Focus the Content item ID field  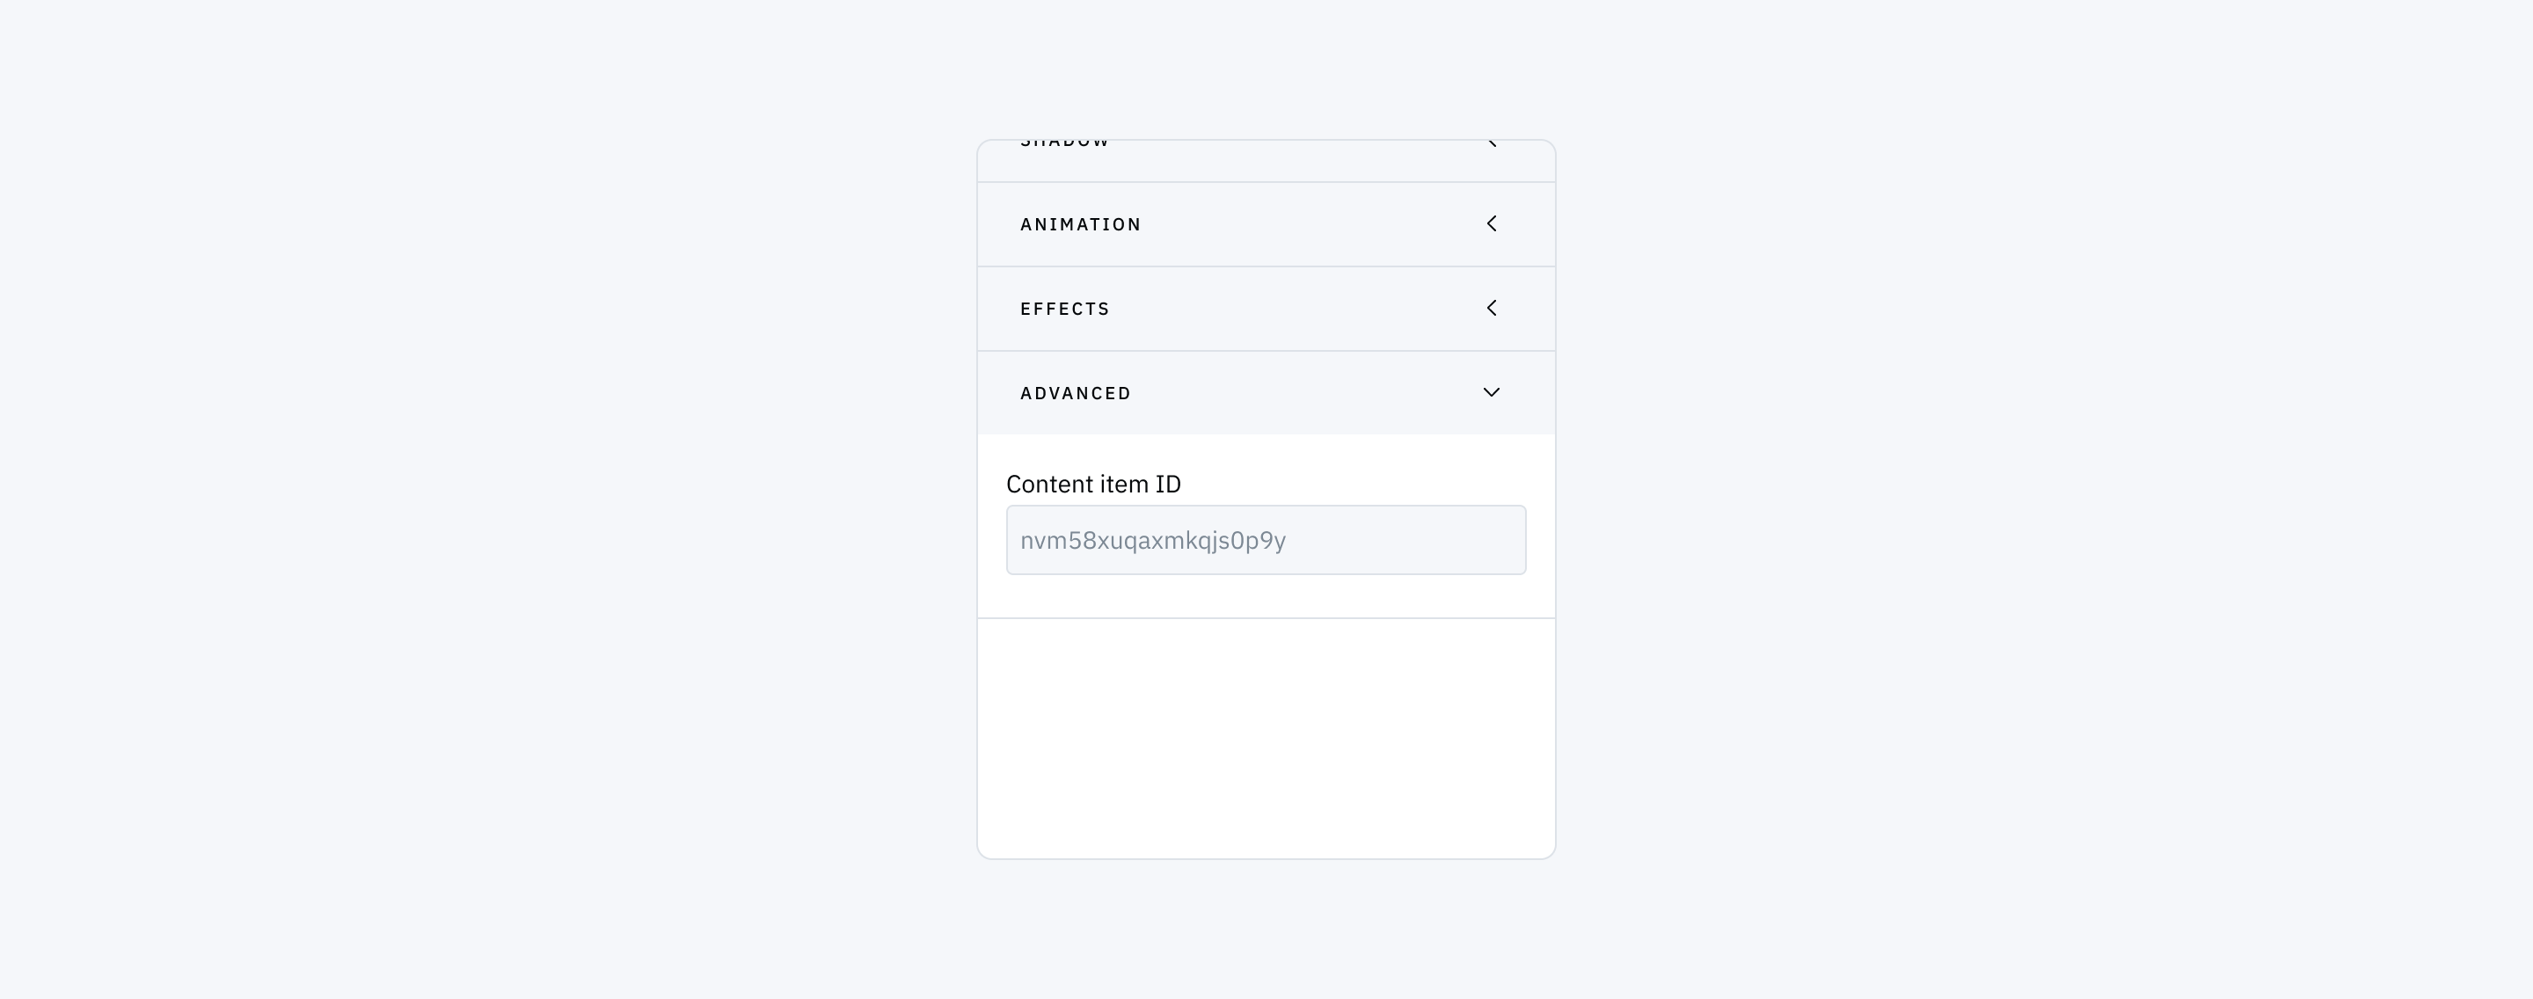pos(1266,540)
